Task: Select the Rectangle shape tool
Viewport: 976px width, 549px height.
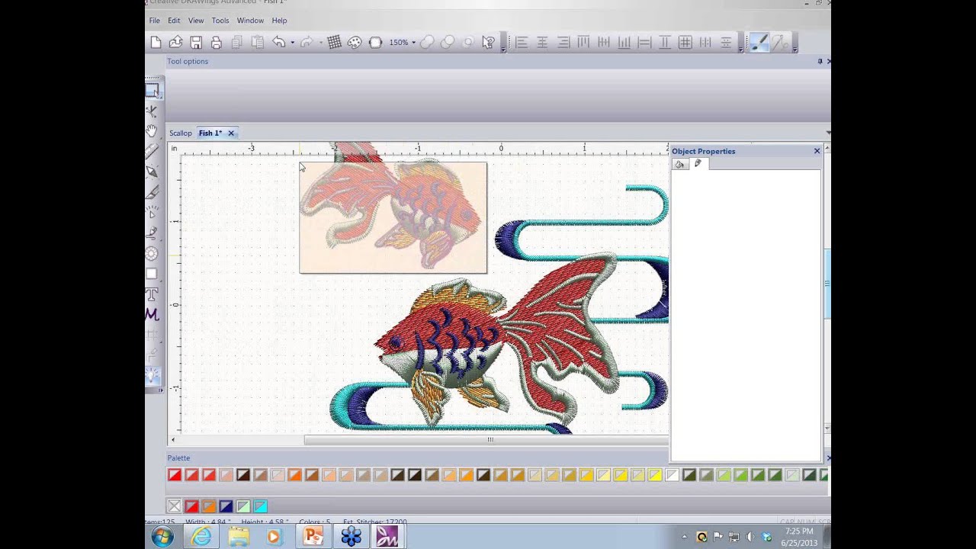Action: (x=152, y=274)
